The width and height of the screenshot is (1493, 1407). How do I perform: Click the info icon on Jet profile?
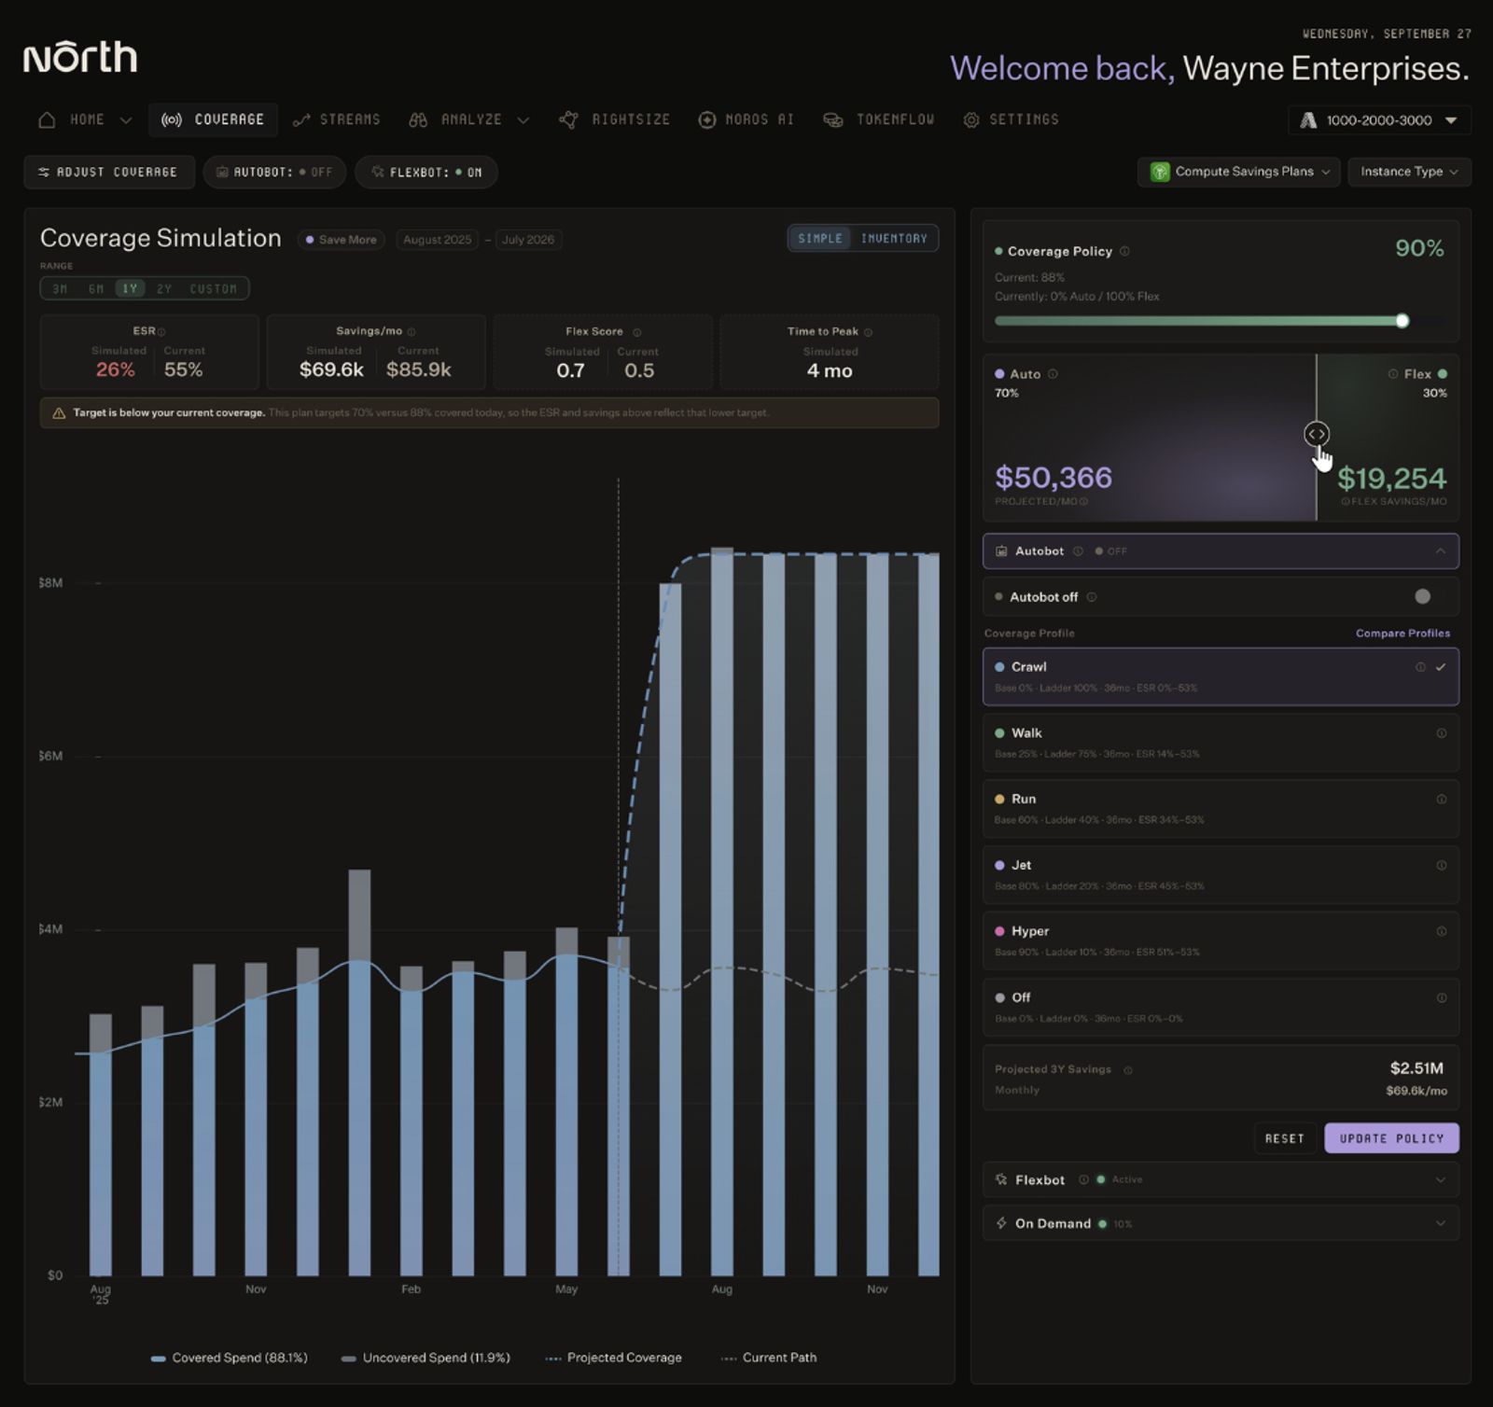1442,866
